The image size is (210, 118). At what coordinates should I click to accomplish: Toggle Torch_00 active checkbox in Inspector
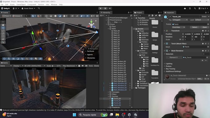170,17
